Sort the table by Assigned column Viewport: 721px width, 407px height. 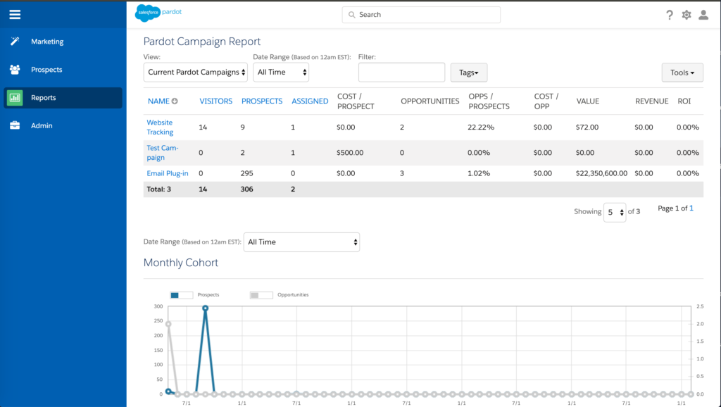click(x=310, y=101)
